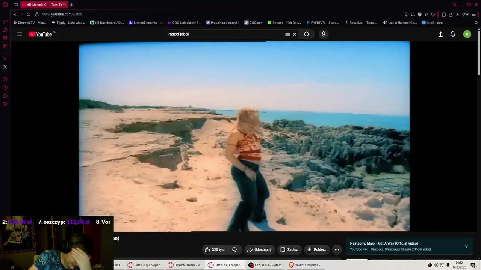
Task: Expand the Następny playlist panel
Action: pyautogui.click(x=466, y=246)
